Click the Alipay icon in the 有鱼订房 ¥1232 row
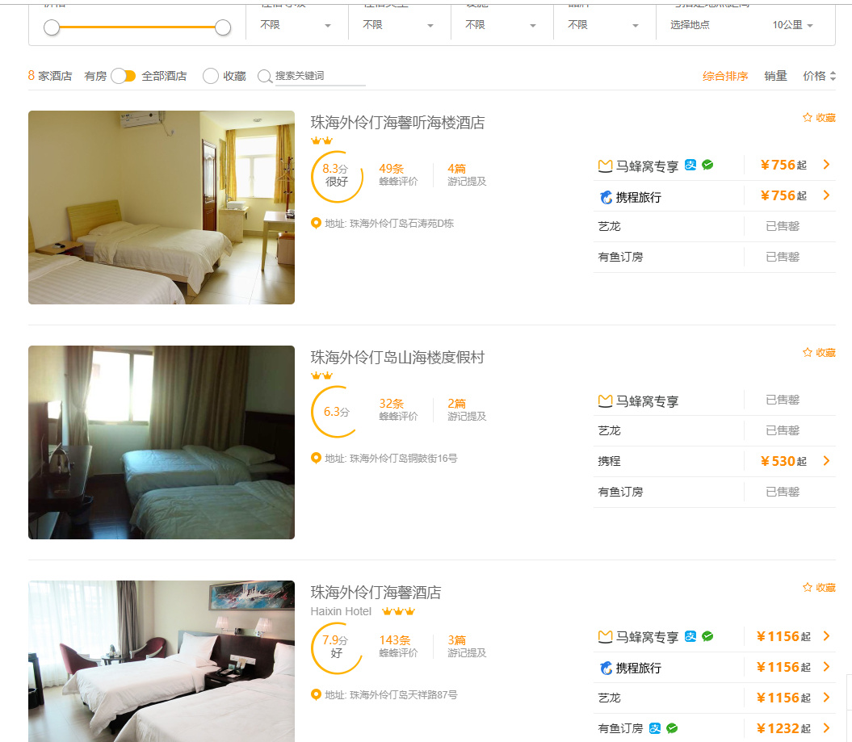Viewport: 852px width, 742px height. 655,728
